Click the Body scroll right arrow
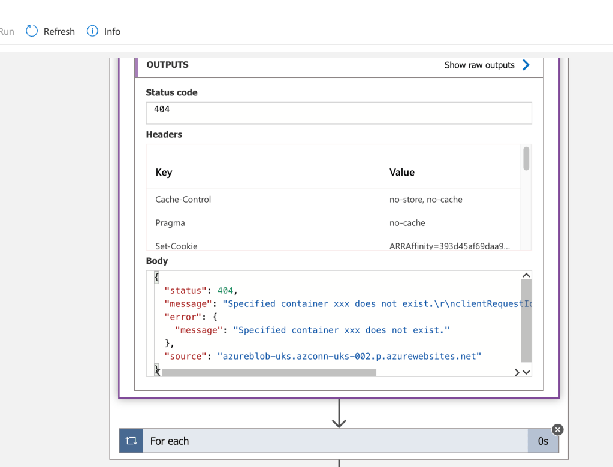613x467 pixels. click(x=517, y=372)
